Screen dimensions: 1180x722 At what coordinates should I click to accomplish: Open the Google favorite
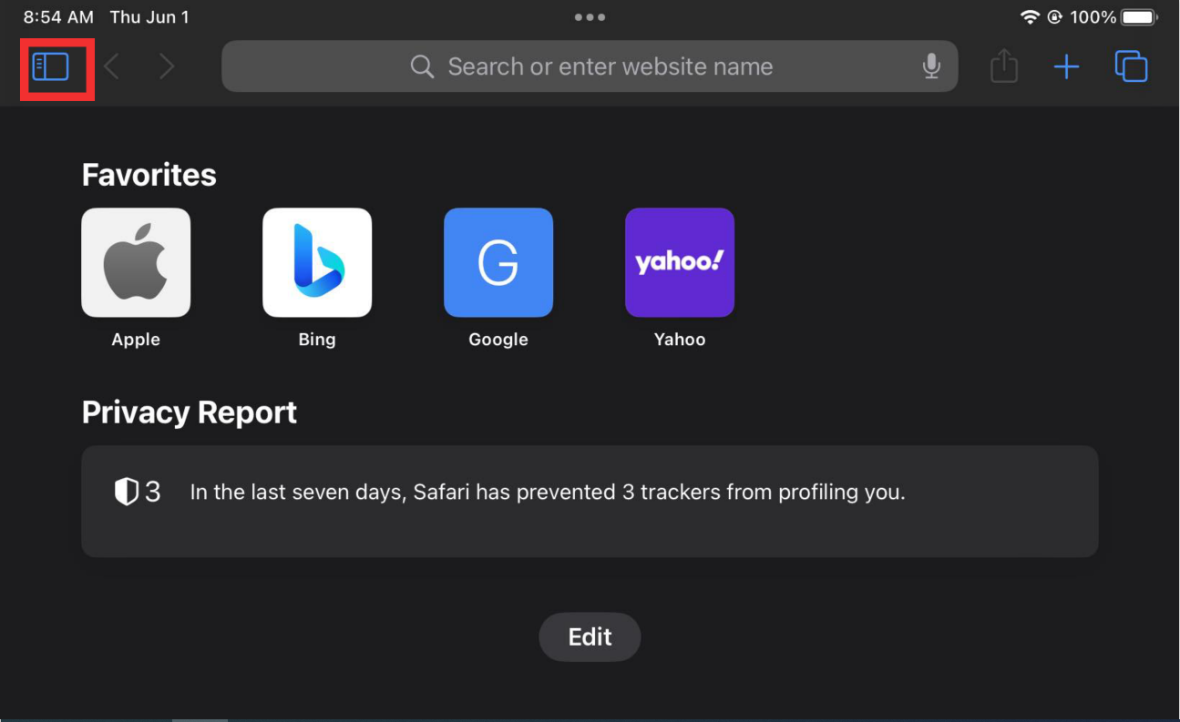(498, 262)
